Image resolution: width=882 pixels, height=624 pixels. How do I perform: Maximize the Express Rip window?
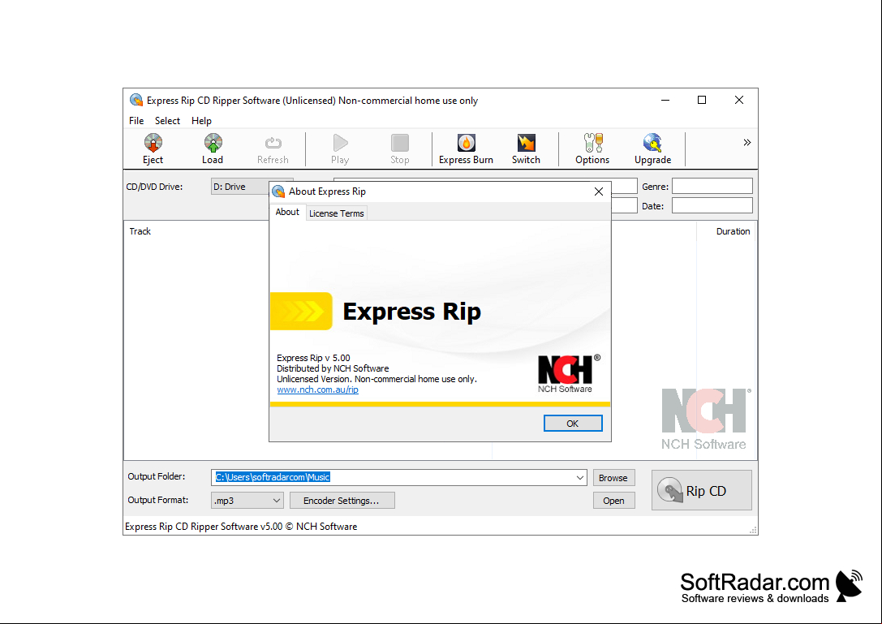(701, 100)
